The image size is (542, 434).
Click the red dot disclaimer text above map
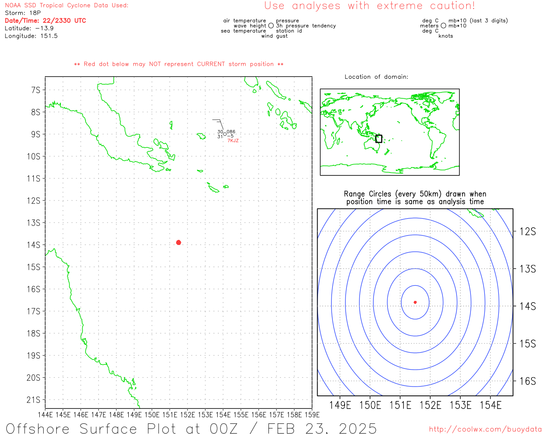click(x=179, y=64)
